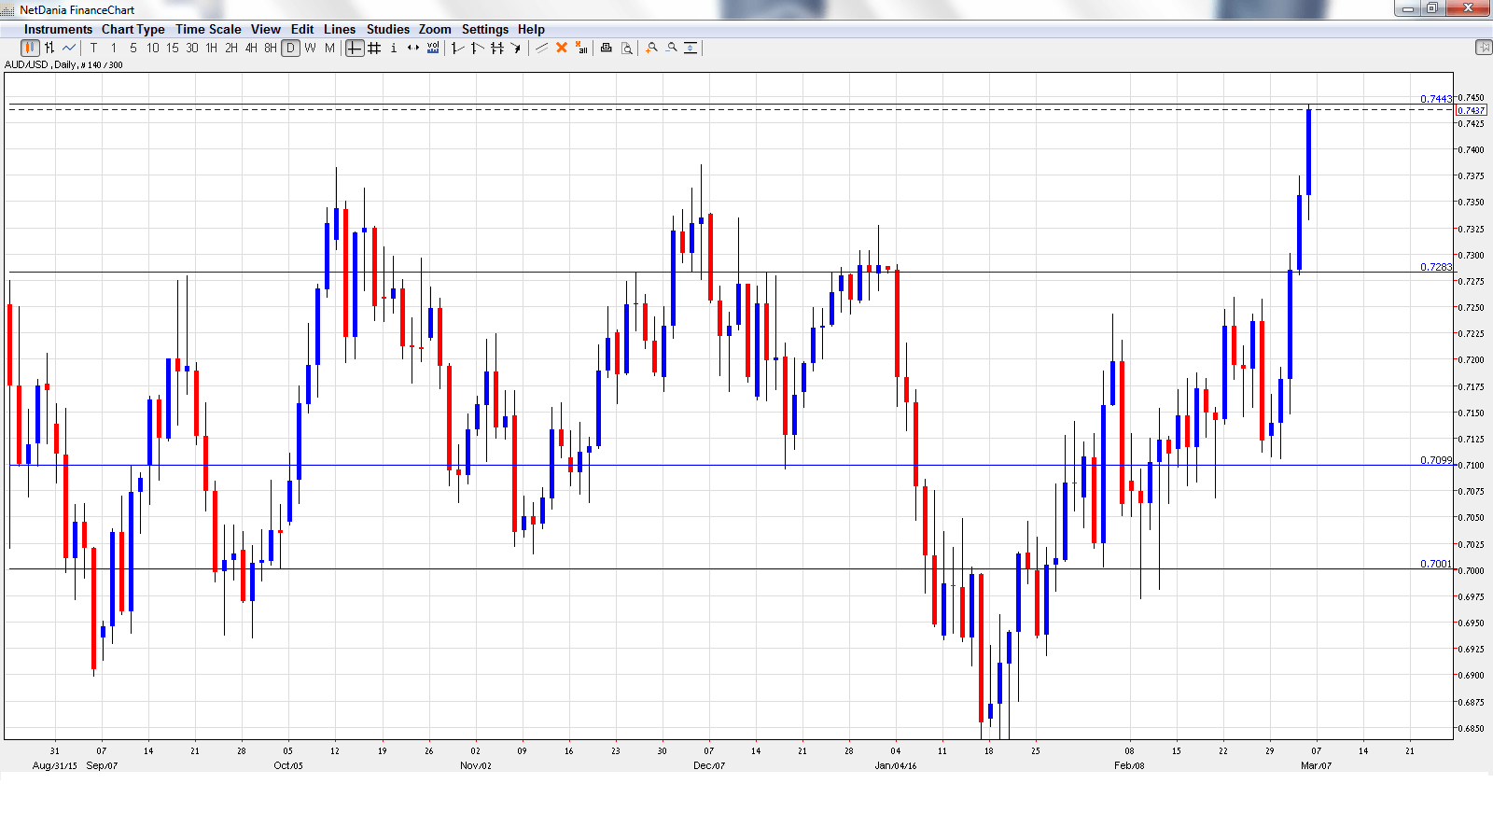
Task: Select the 1H time scale button
Action: coord(212,48)
